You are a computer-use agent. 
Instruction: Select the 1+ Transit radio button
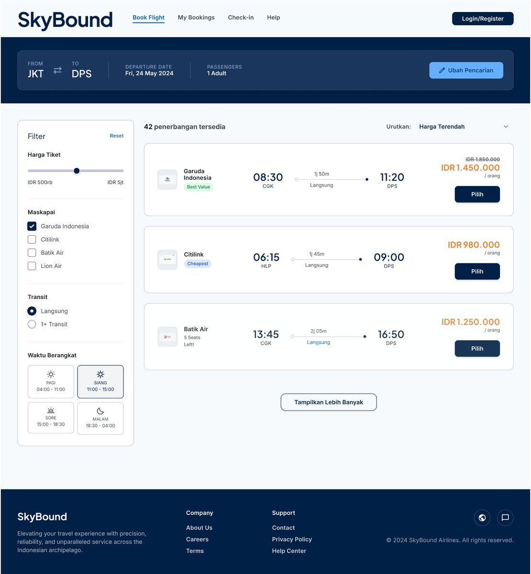(x=32, y=324)
